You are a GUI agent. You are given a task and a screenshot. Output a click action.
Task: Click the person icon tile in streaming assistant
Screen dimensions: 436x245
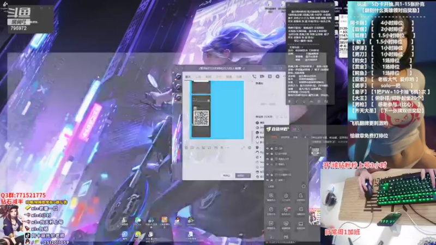click(301, 197)
